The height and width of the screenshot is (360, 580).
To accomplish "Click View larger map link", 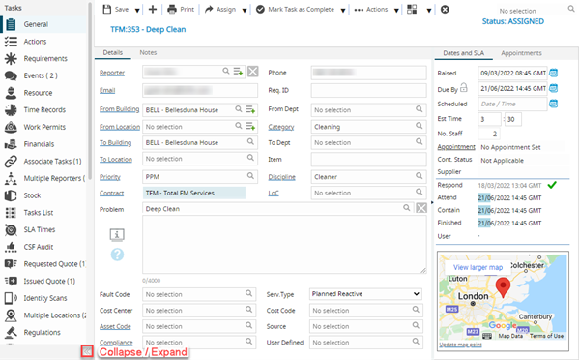I will tap(478, 267).
